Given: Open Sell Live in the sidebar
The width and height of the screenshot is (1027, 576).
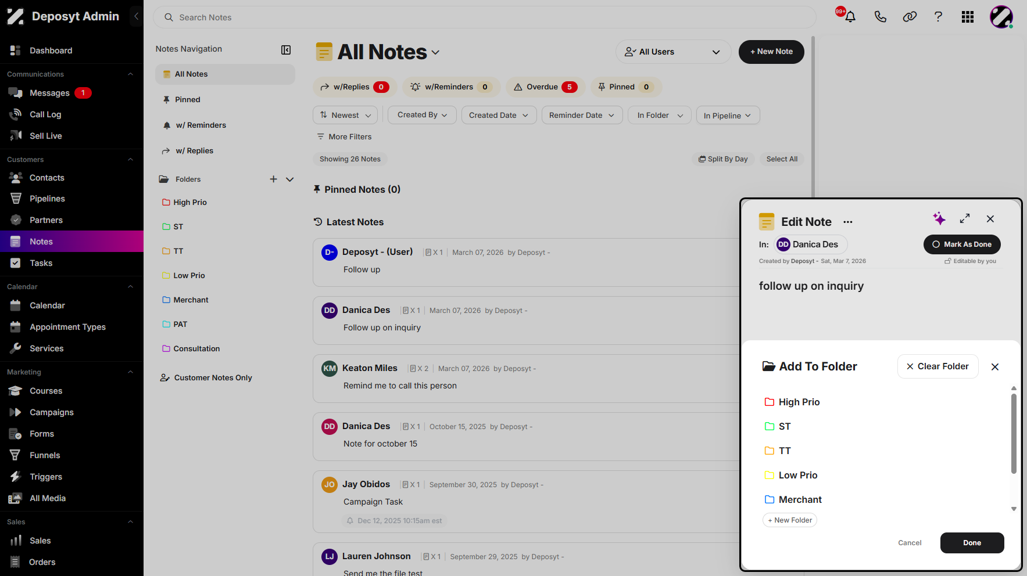Looking at the screenshot, I should (46, 136).
